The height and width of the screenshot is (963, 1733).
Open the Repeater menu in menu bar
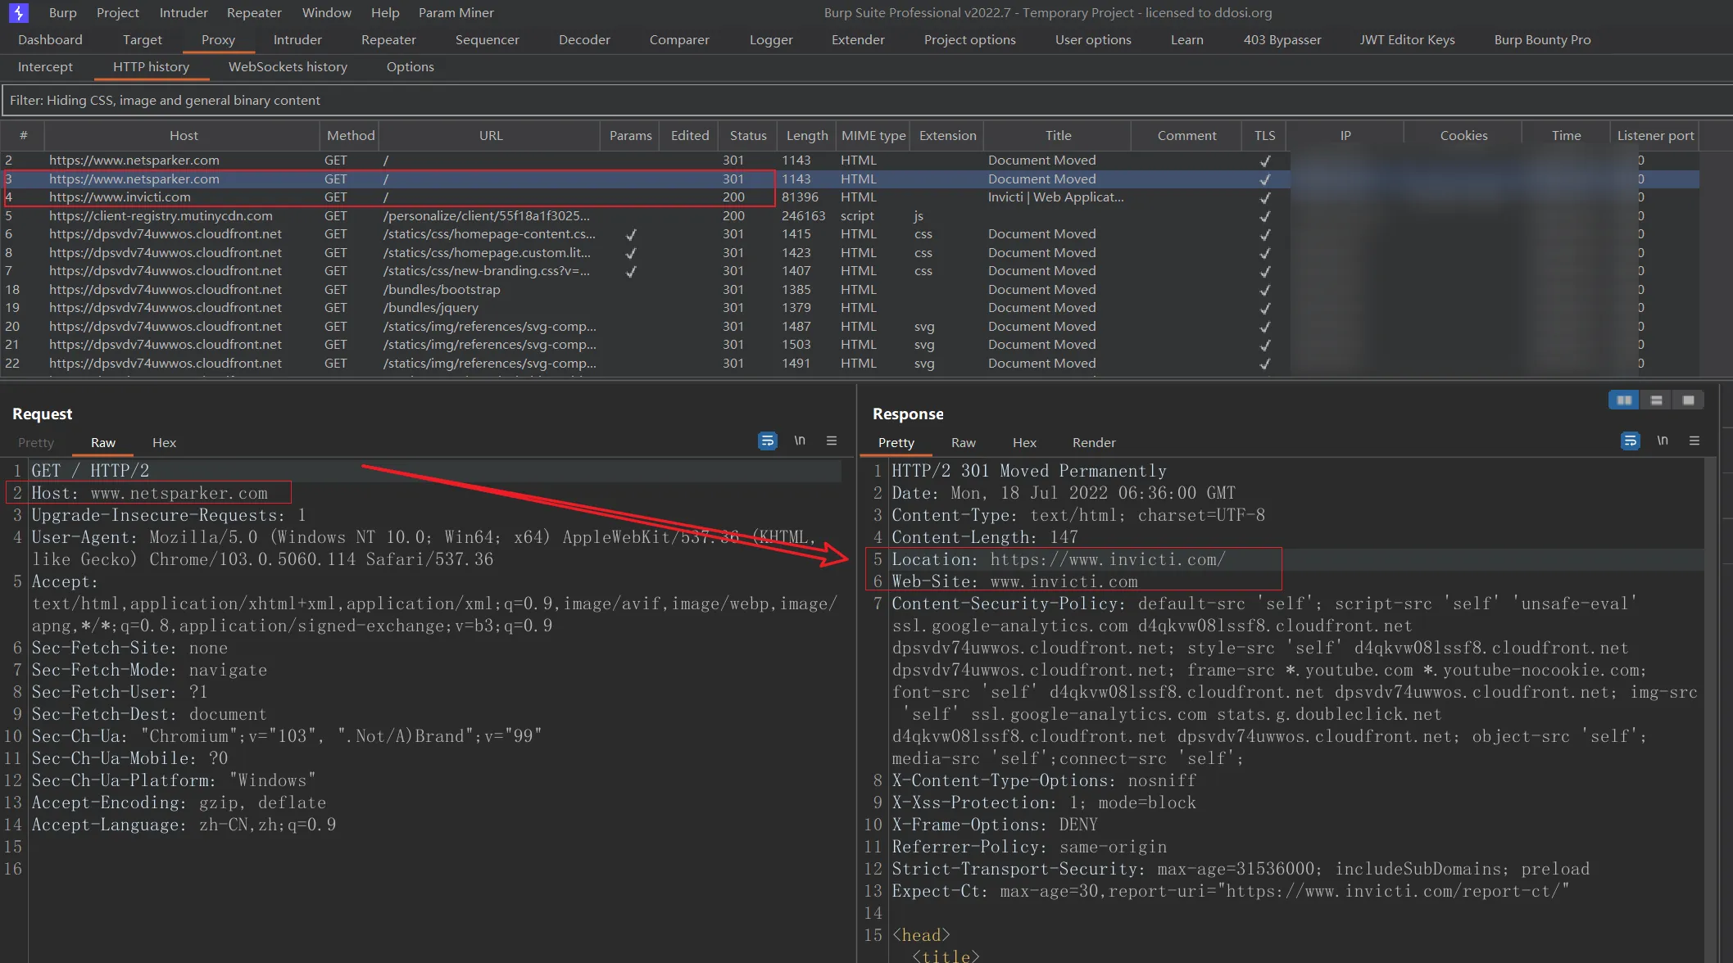coord(254,12)
